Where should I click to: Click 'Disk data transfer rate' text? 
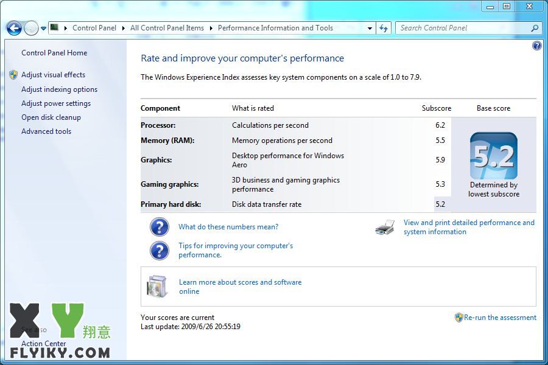267,204
